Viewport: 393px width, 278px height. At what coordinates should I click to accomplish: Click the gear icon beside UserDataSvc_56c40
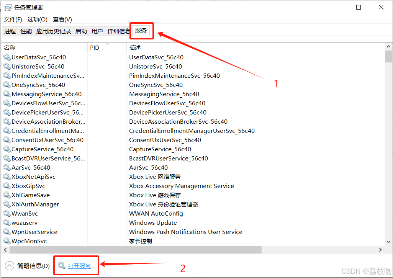click(7, 57)
